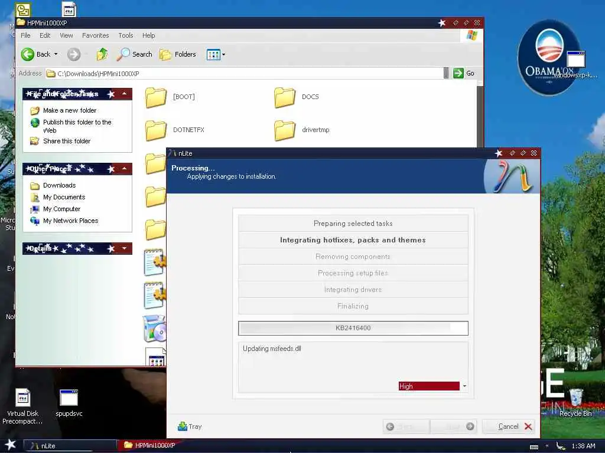
Task: Open the Favorites menu
Action: tap(95, 35)
